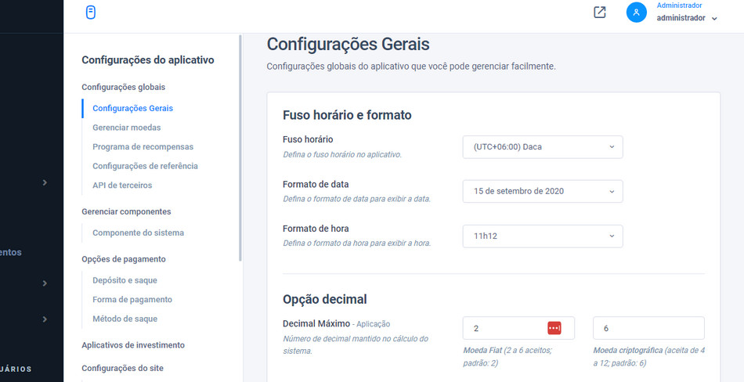
Task: Click the sidebar vertical scrollbar
Action: [240, 149]
